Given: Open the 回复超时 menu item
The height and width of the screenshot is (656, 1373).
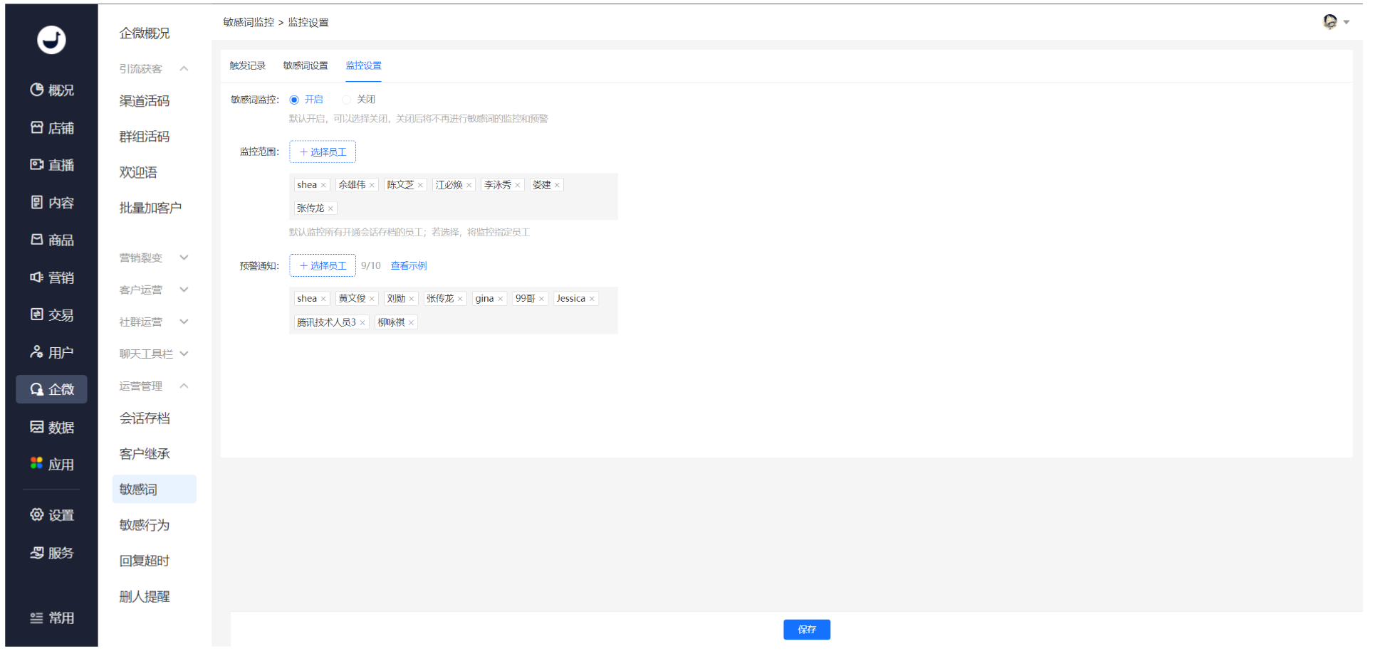Looking at the screenshot, I should pos(145,561).
